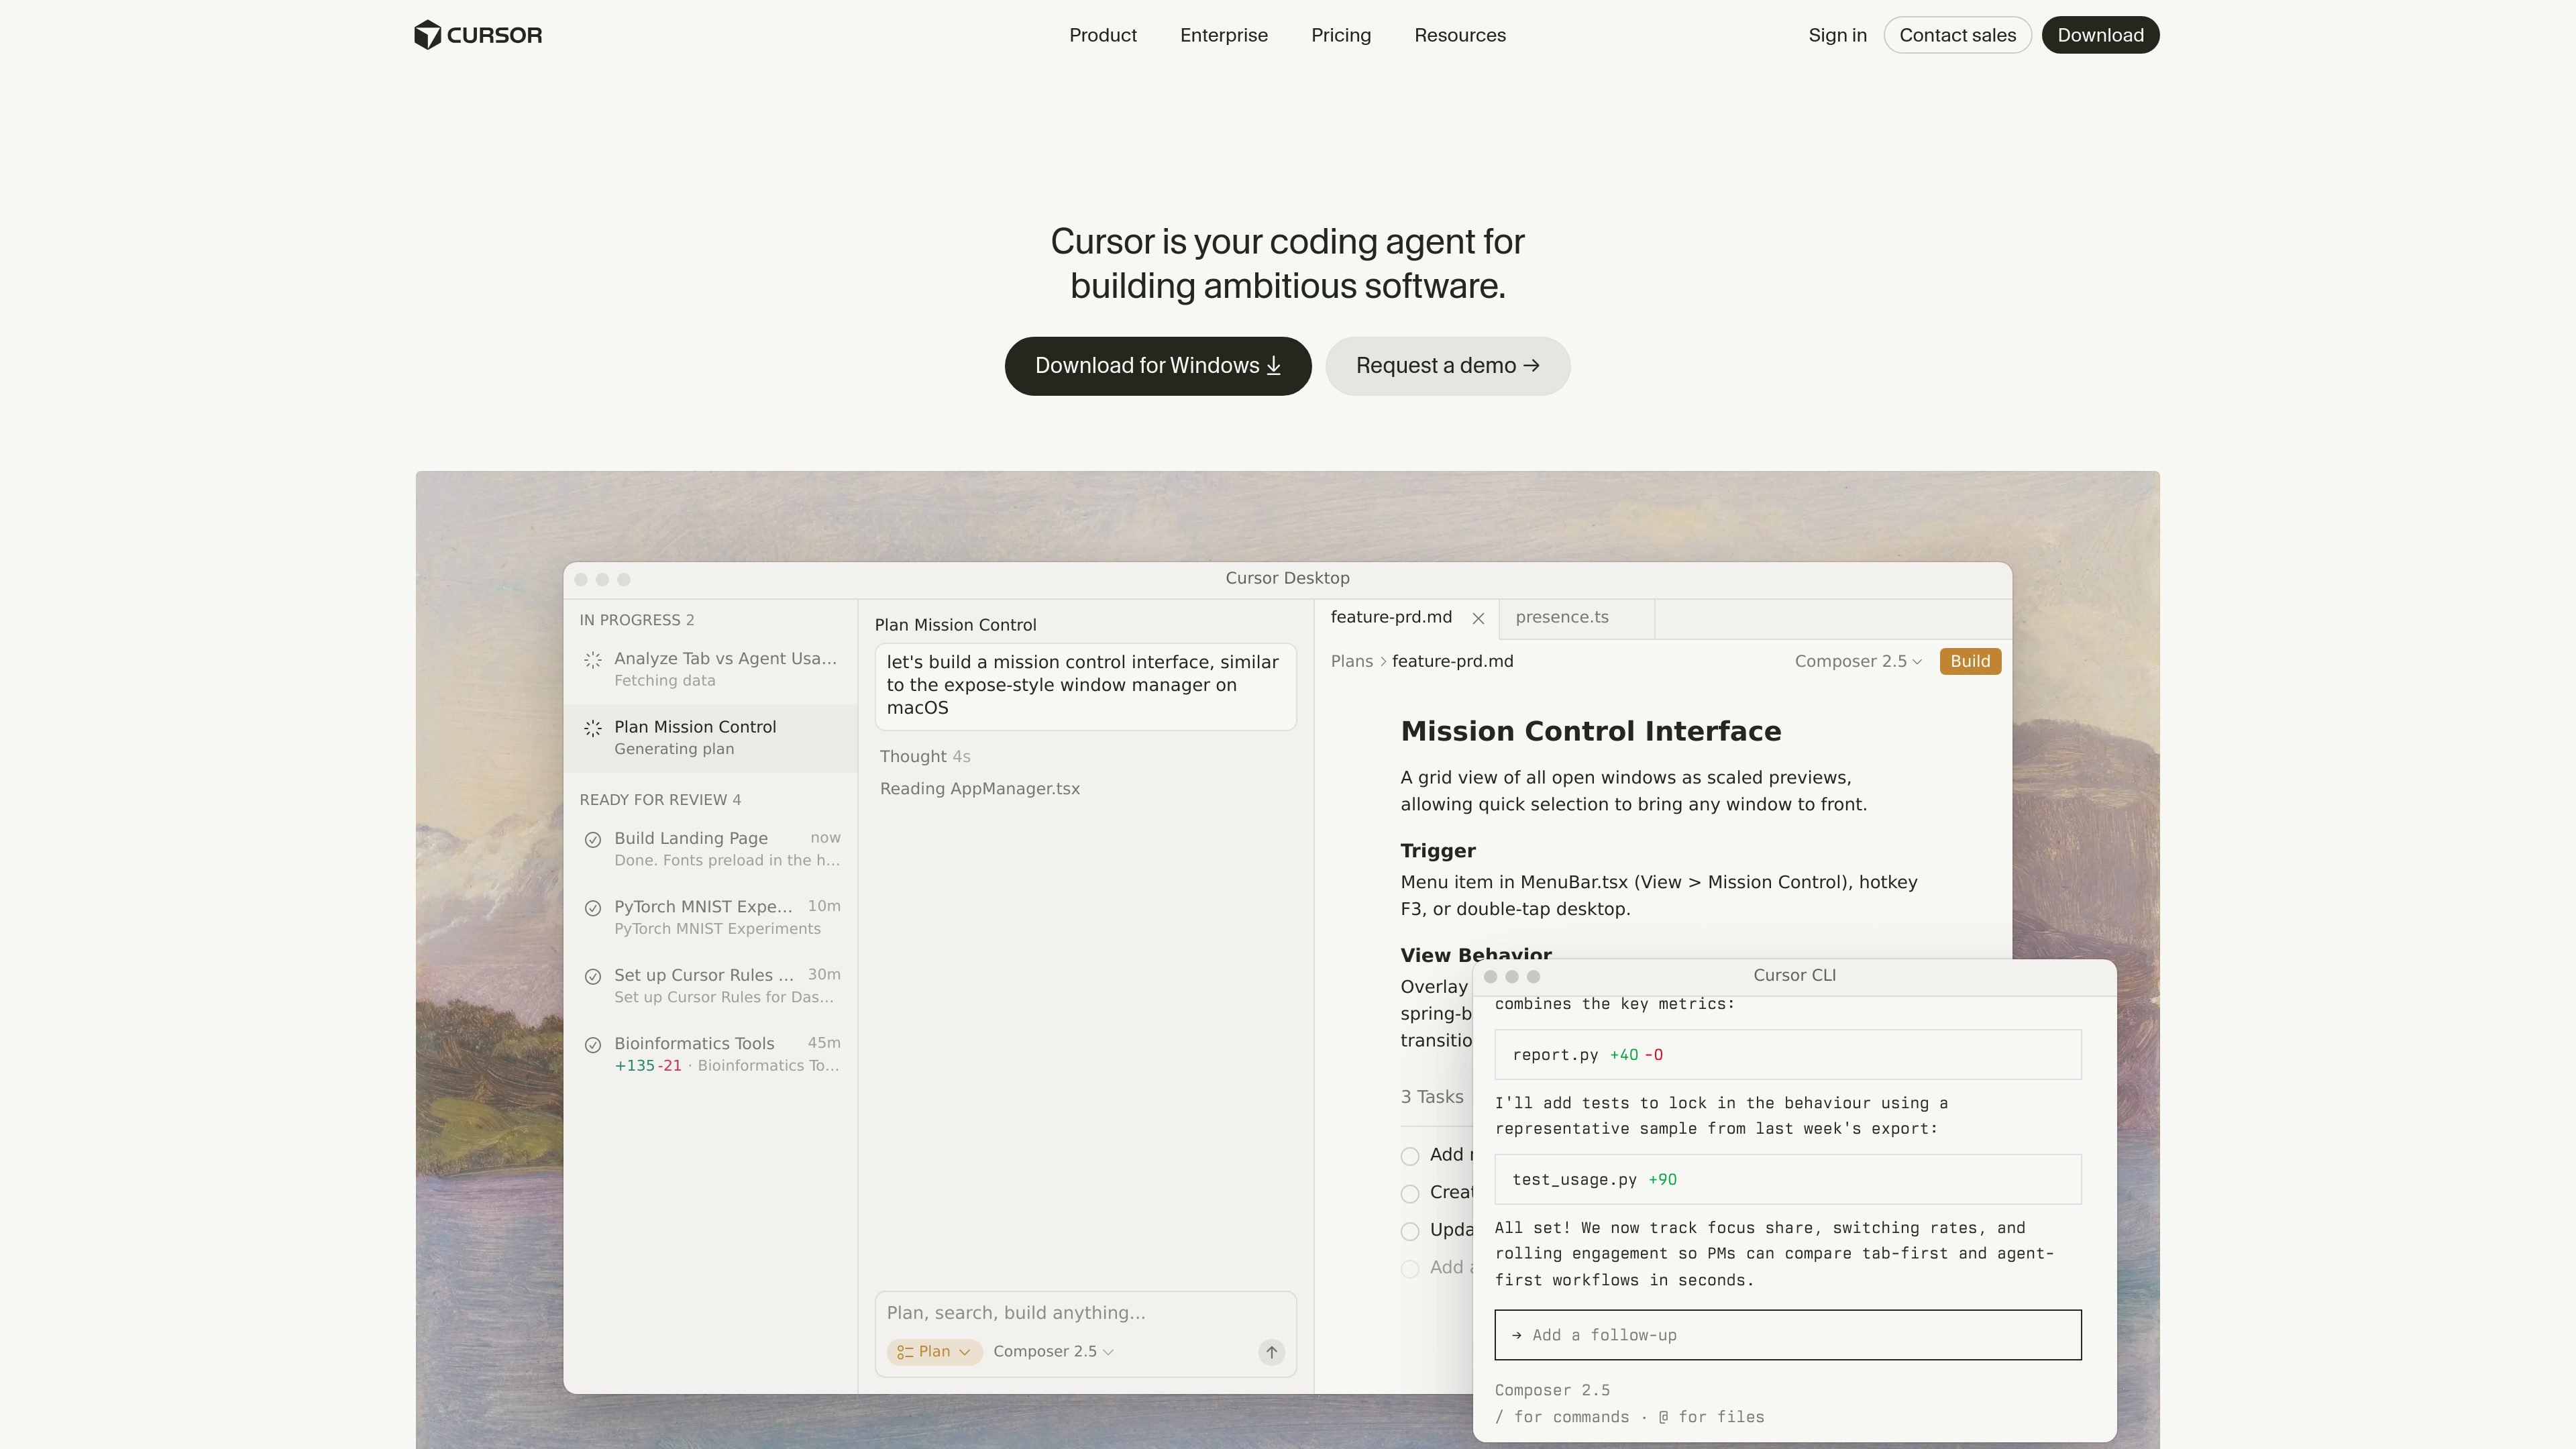The width and height of the screenshot is (2576, 1449).
Task: Click the first window dot of Cursor CLI
Action: pyautogui.click(x=1490, y=976)
